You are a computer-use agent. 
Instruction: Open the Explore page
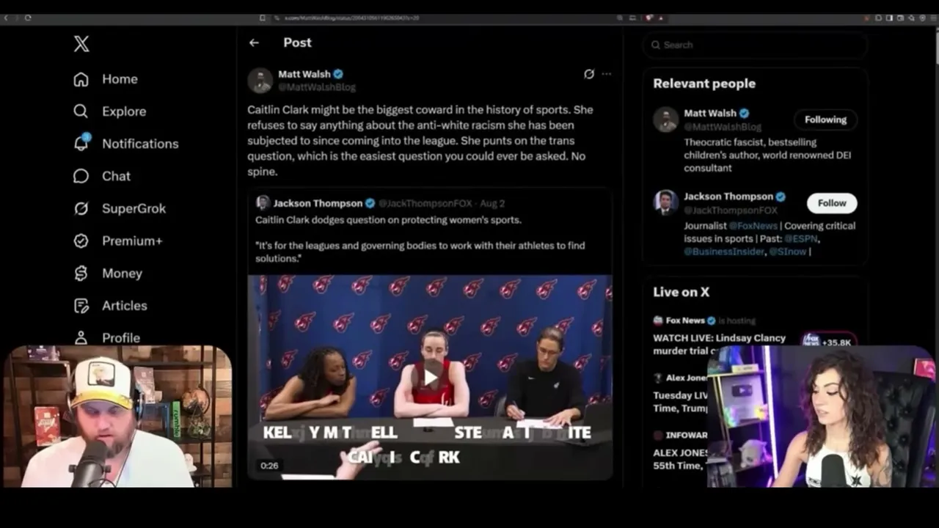pyautogui.click(x=110, y=111)
